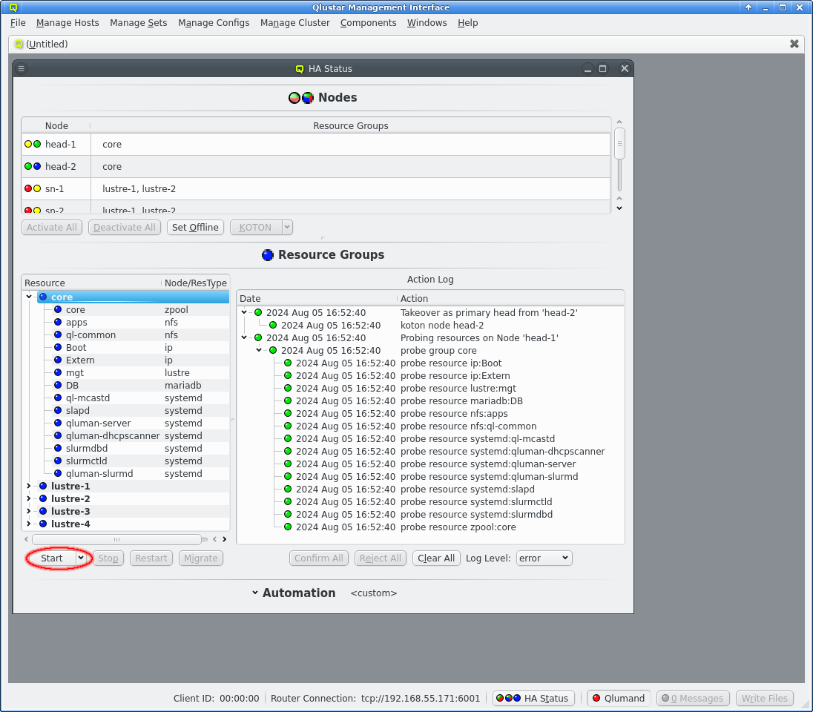Click the nodes table vertical scrollbar handle
813x712 pixels.
point(619,144)
